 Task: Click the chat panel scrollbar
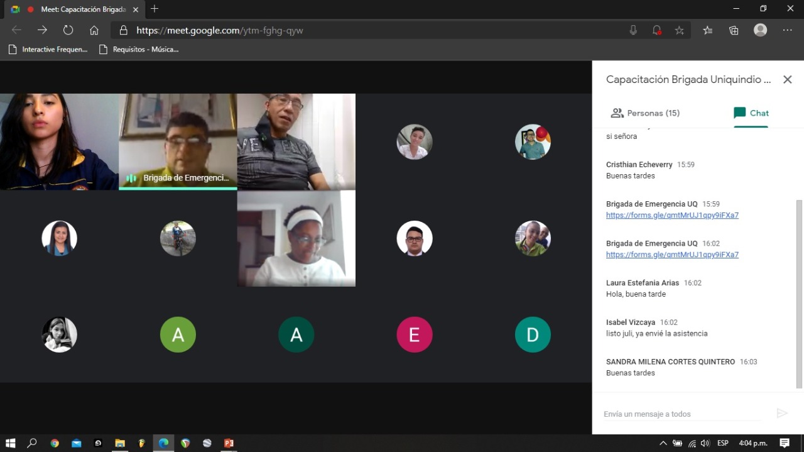799,294
